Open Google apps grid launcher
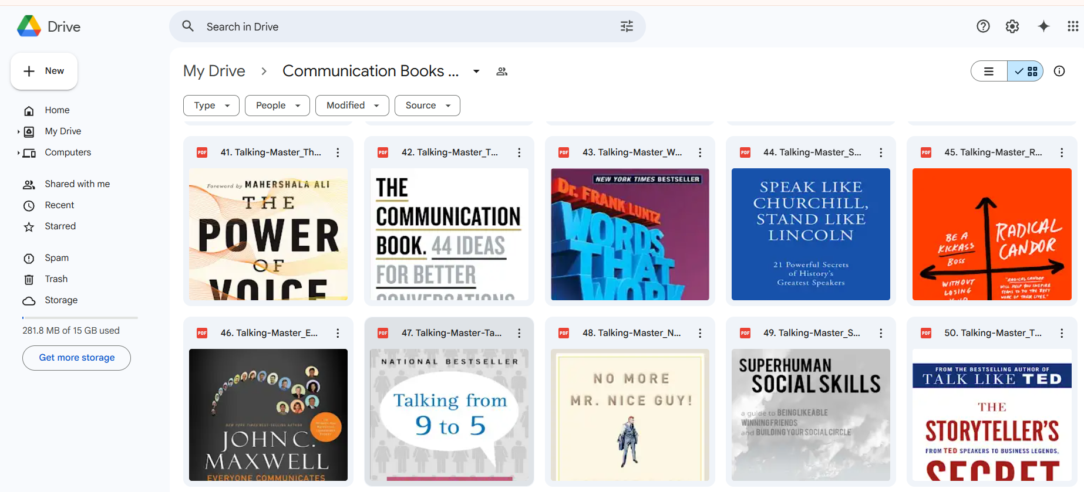 1072,26
